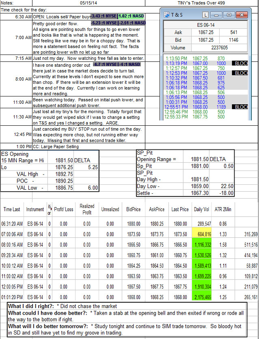
Task: Select the 1:13:19 PM block trade row
Action: coord(206,63)
